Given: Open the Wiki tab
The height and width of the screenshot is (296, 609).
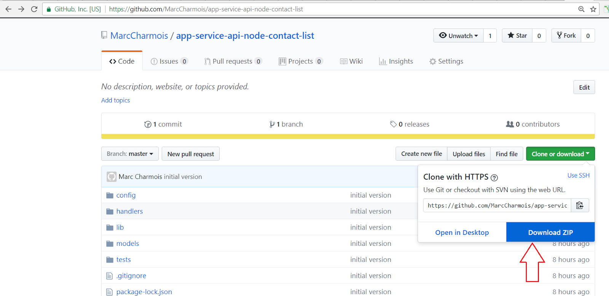Looking at the screenshot, I should [351, 61].
